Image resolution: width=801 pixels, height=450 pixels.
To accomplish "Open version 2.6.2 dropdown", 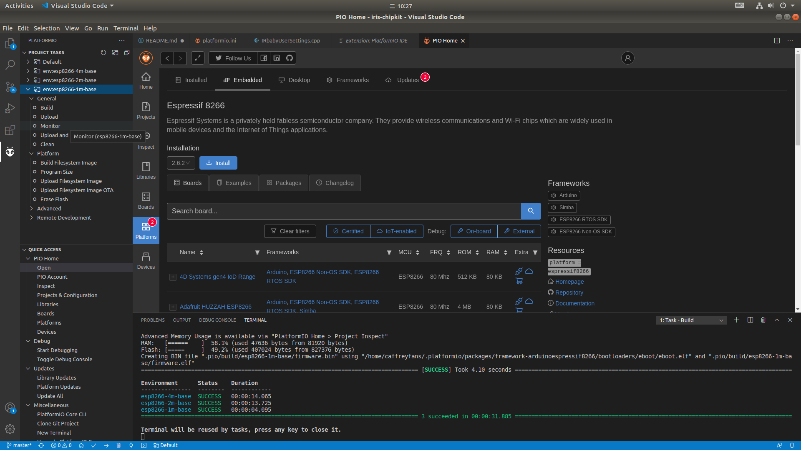I will tap(181, 163).
